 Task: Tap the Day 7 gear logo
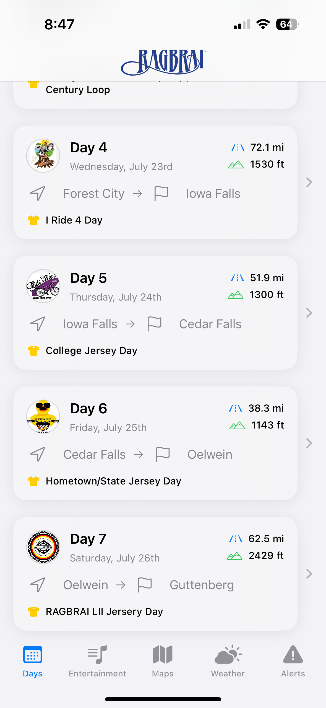pyautogui.click(x=43, y=547)
